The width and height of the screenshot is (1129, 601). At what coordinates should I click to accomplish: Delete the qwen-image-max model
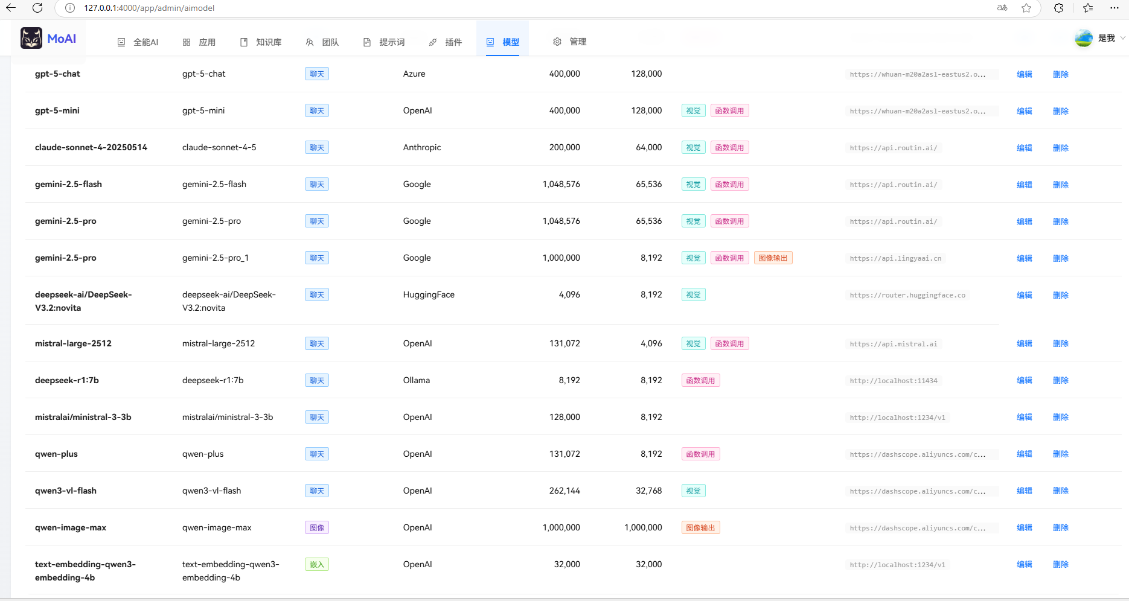[x=1060, y=527]
